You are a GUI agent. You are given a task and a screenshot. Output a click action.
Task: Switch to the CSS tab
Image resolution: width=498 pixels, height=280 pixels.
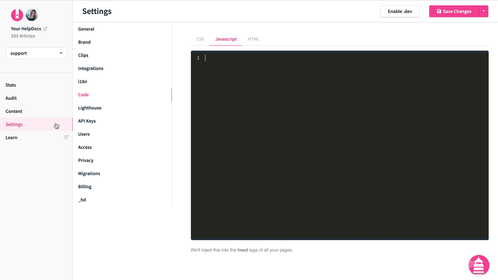(x=200, y=39)
